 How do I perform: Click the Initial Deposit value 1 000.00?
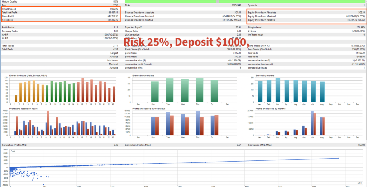(x=114, y=9)
